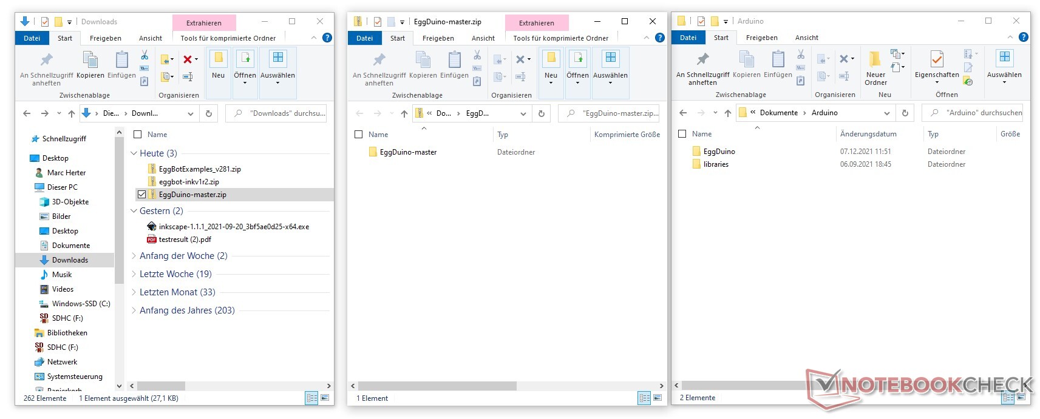This screenshot has width=1040, height=419.
Task: Collapse the Heute (3) group
Action: (x=134, y=153)
